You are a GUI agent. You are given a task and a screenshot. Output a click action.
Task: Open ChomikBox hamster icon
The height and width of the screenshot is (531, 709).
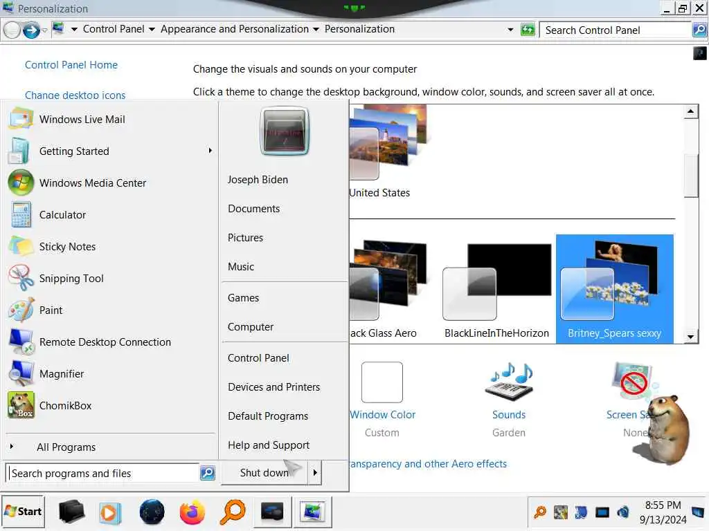(21, 405)
